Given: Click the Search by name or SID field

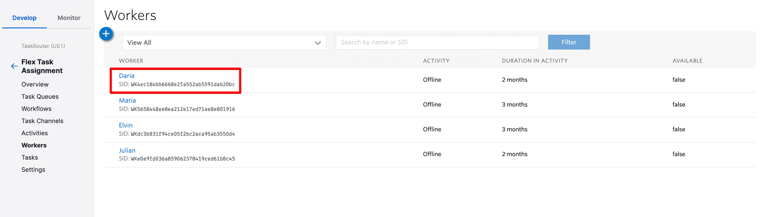Looking at the screenshot, I should (x=437, y=42).
